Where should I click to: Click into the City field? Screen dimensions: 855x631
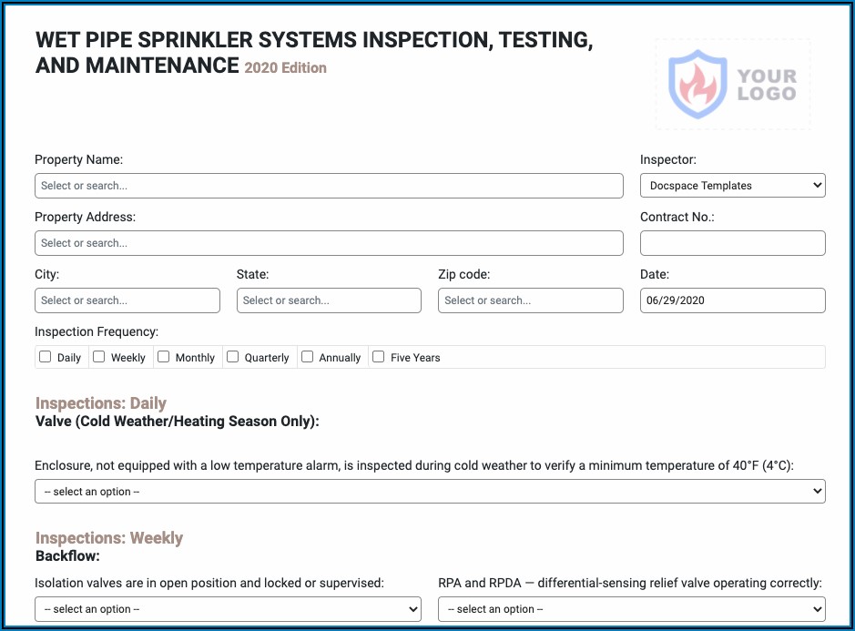(127, 300)
